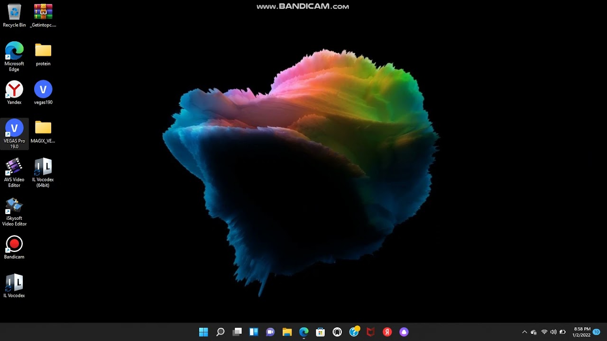Select the MAGIX_VE... folder
The width and height of the screenshot is (607, 341).
point(43,131)
